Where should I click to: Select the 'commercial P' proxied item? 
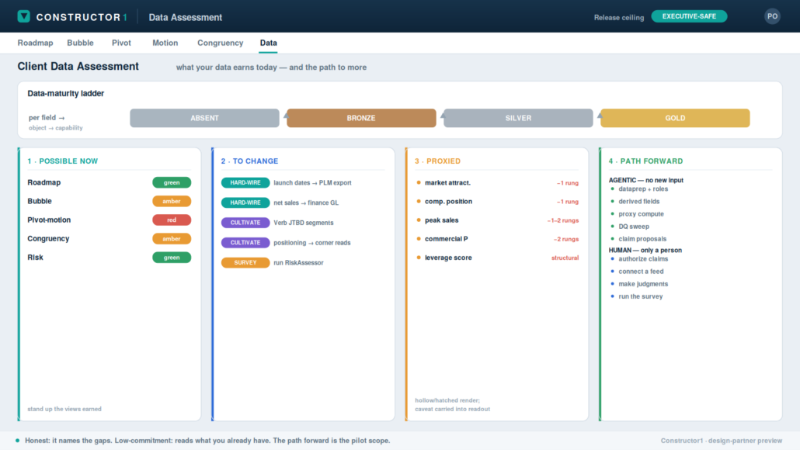pyautogui.click(x=447, y=238)
